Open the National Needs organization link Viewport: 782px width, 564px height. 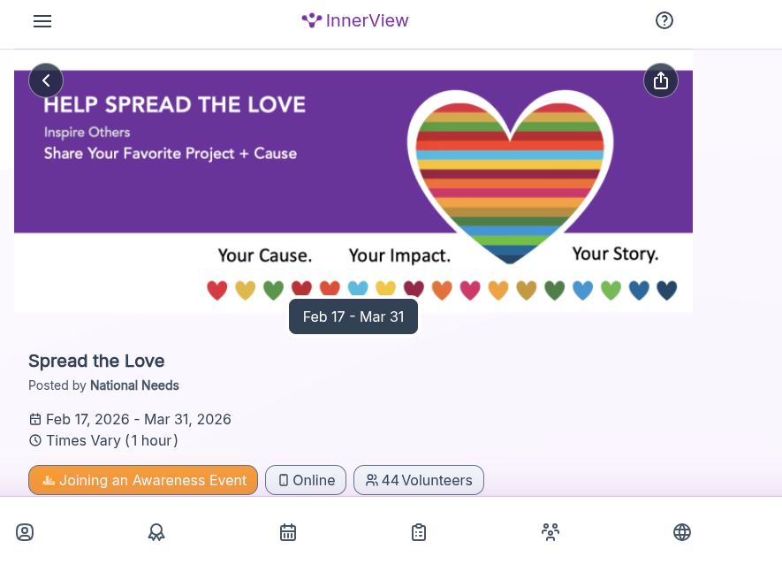[x=134, y=385]
